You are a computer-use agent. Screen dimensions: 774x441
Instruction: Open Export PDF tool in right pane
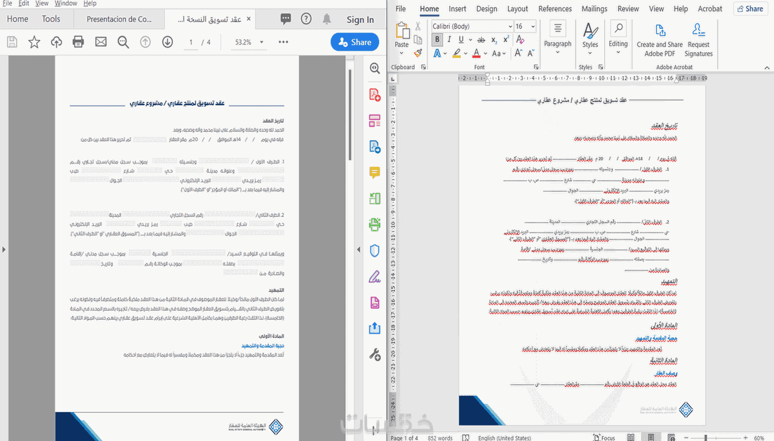coord(375,147)
